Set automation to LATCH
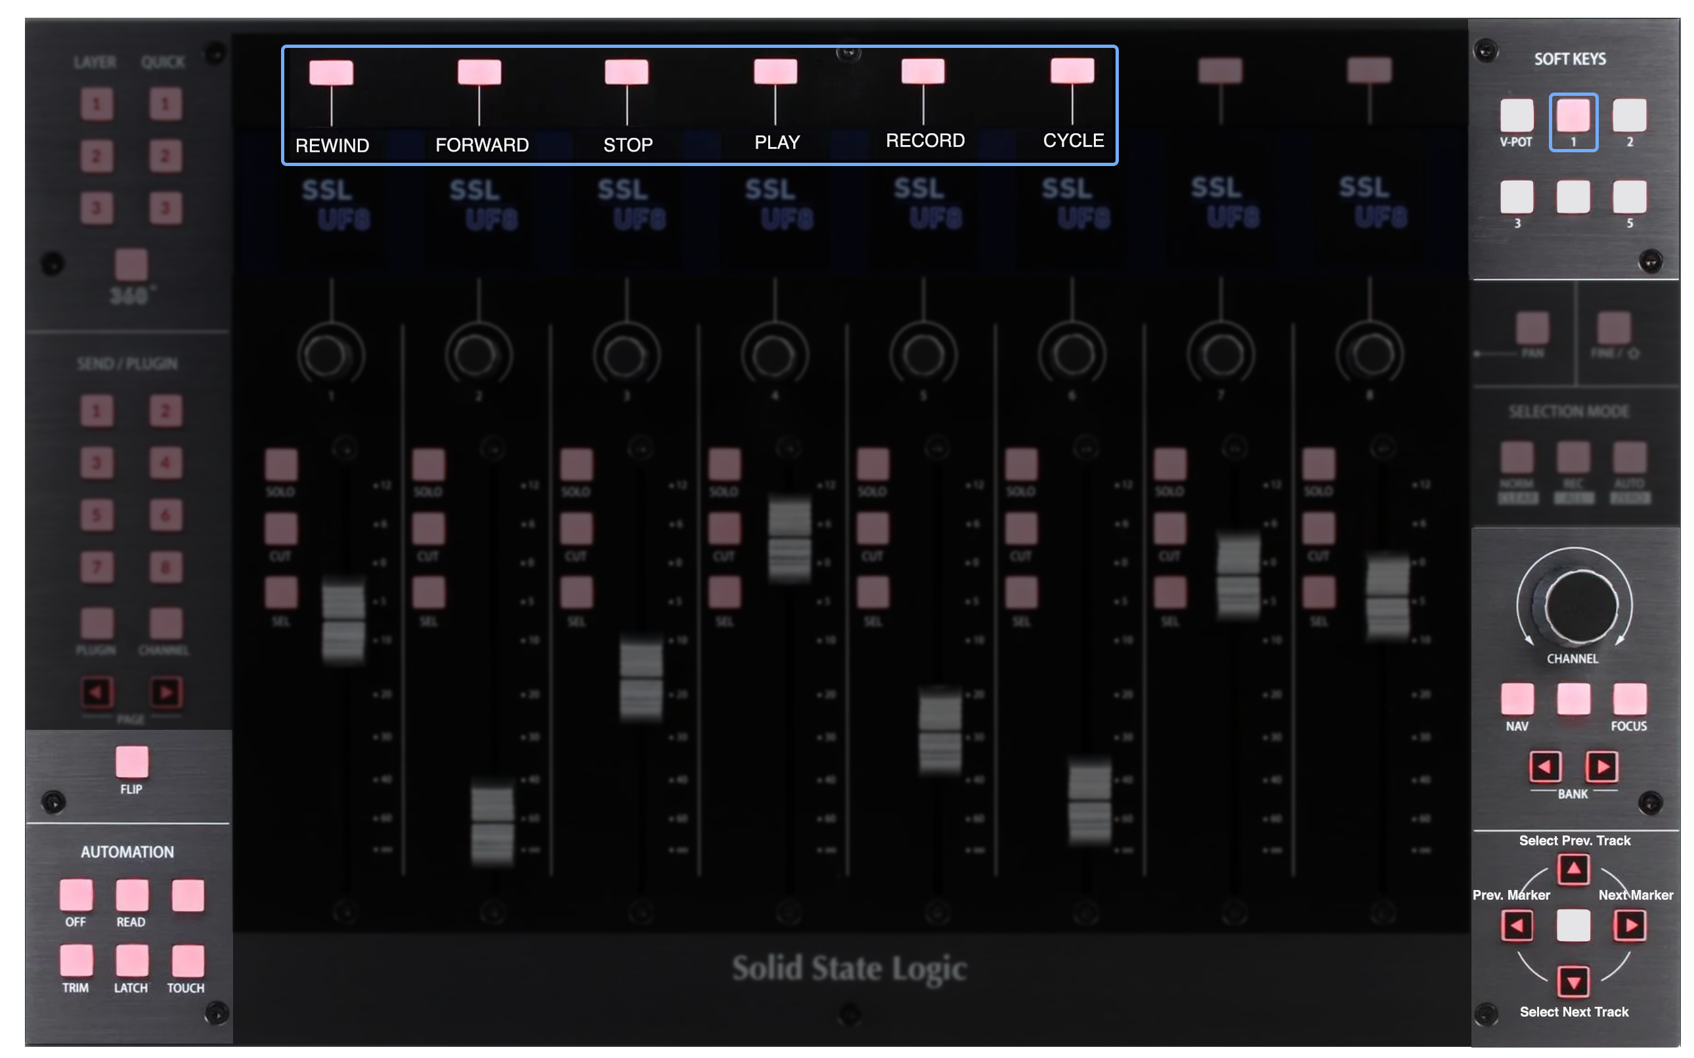 tap(131, 961)
